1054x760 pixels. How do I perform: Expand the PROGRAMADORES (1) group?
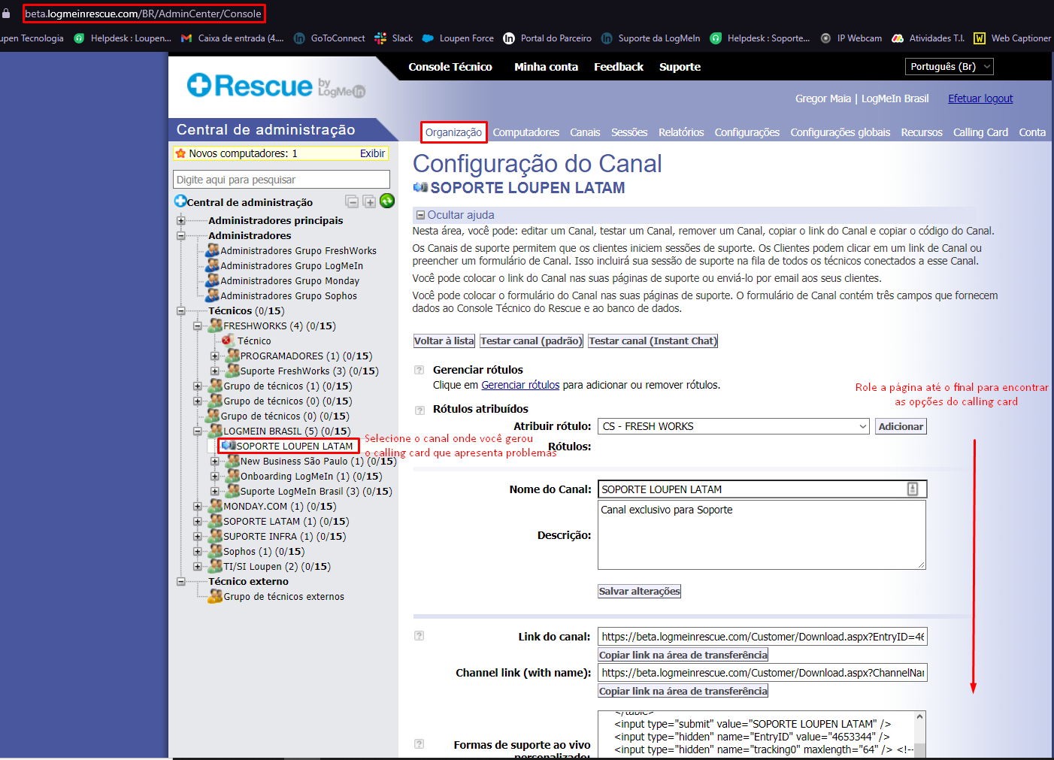click(215, 356)
